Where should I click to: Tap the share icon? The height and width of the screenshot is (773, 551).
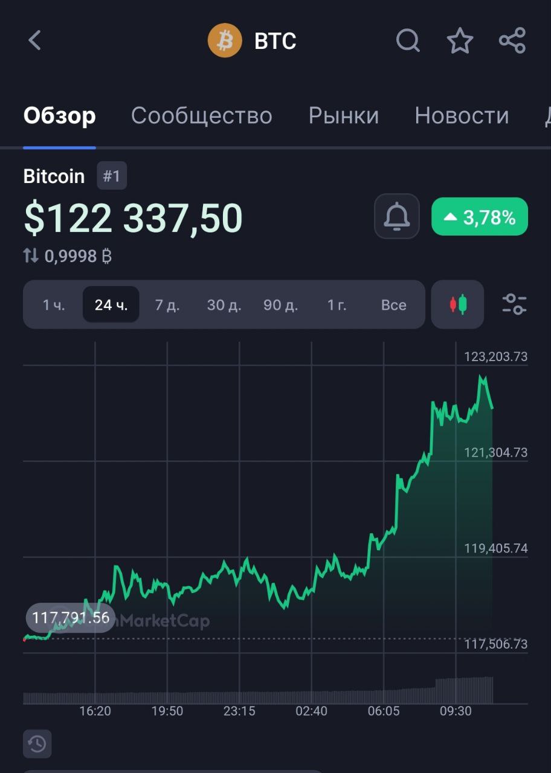tap(512, 41)
